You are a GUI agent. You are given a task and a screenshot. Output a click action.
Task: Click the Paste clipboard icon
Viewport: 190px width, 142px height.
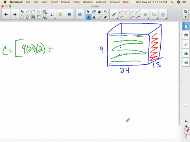[33, 12]
